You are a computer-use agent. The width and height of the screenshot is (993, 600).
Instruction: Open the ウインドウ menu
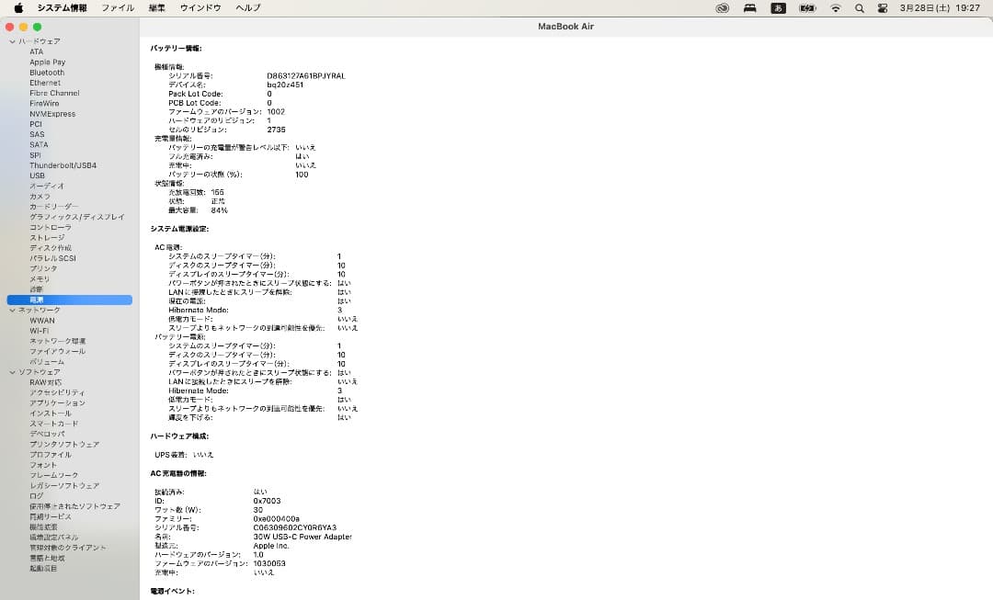[x=200, y=8]
